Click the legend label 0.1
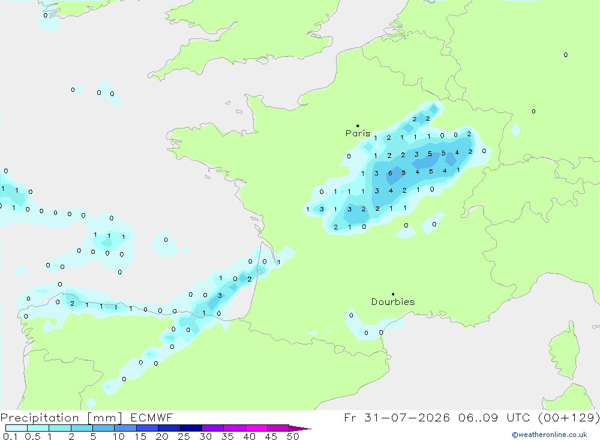This screenshot has width=600, height=440. (x=10, y=436)
